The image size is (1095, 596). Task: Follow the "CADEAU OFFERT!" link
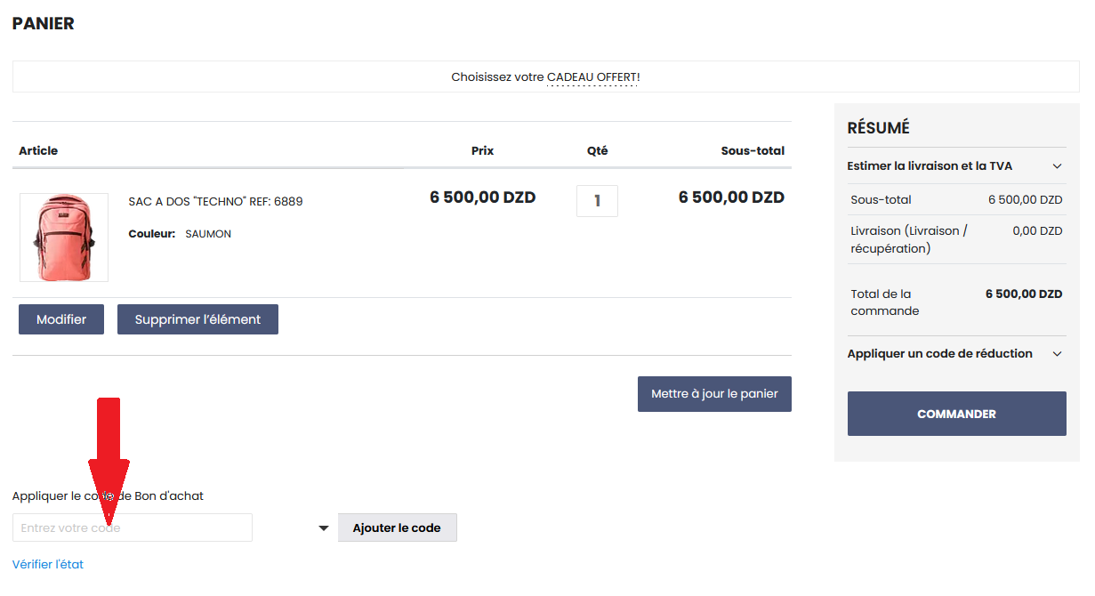pyautogui.click(x=593, y=77)
